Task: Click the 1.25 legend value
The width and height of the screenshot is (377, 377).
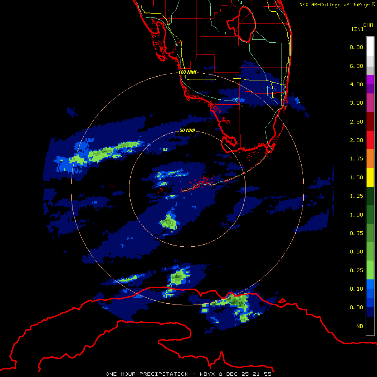Action: coord(356,196)
